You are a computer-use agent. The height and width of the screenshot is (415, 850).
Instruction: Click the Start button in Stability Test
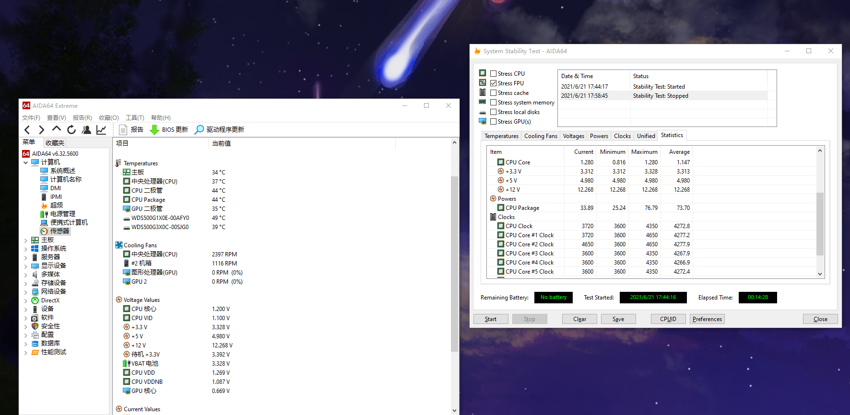[491, 319]
